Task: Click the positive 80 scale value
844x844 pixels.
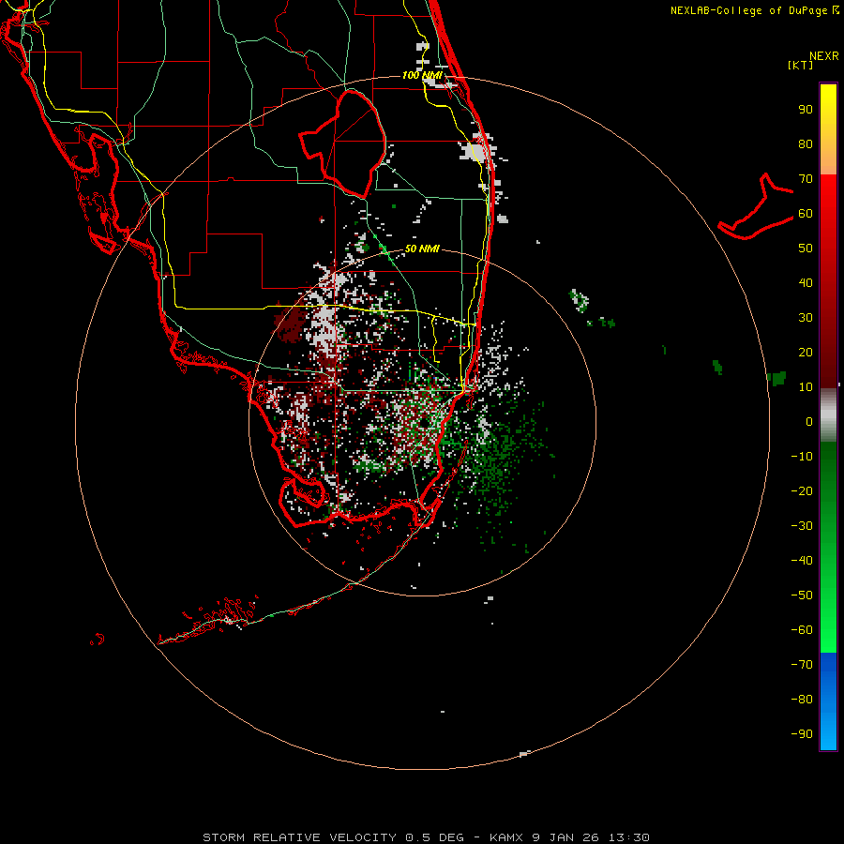Action: (x=806, y=144)
